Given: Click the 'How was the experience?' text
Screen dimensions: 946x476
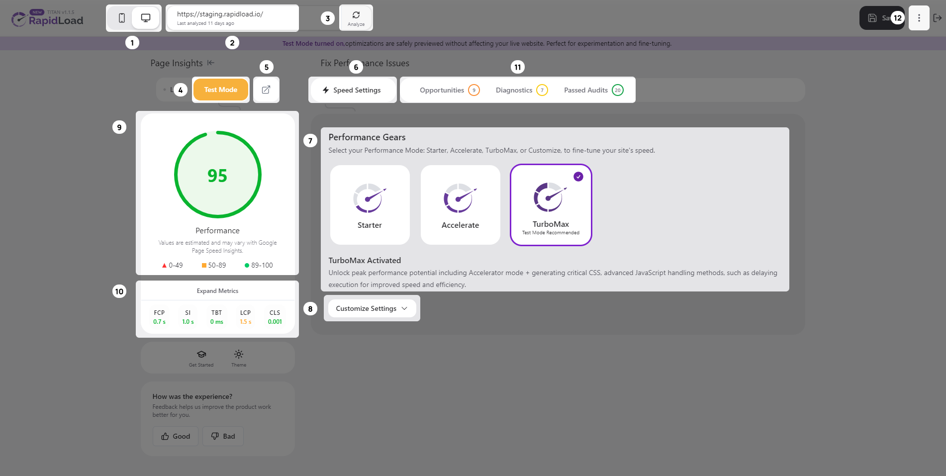Looking at the screenshot, I should pyautogui.click(x=192, y=396).
